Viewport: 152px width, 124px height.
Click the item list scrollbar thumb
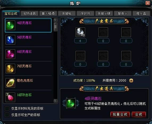(x=55, y=27)
